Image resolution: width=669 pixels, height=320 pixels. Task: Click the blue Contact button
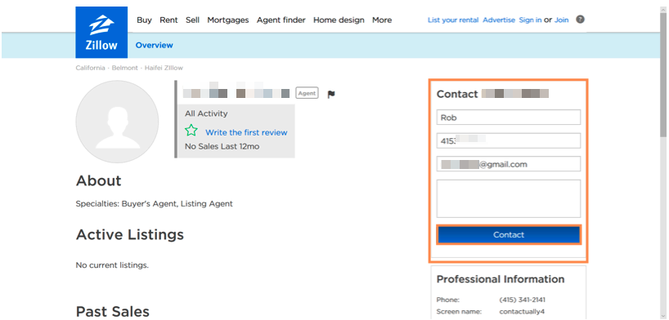click(x=509, y=235)
